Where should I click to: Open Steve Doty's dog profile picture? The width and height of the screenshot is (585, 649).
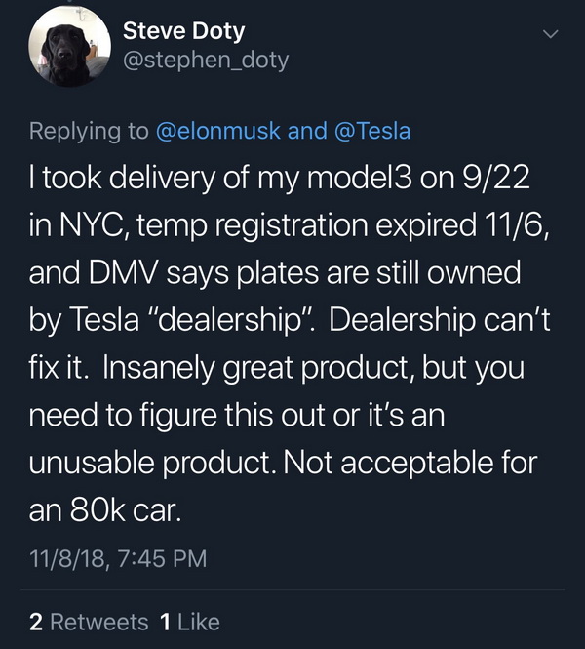click(69, 46)
